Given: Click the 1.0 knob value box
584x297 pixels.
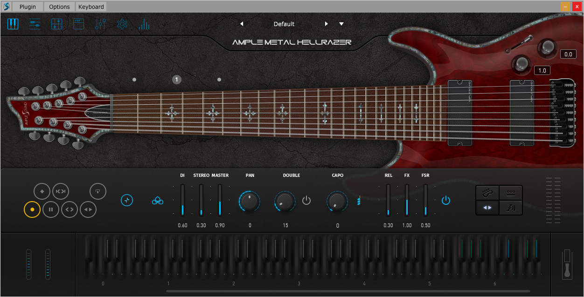Looking at the screenshot, I should tap(542, 71).
